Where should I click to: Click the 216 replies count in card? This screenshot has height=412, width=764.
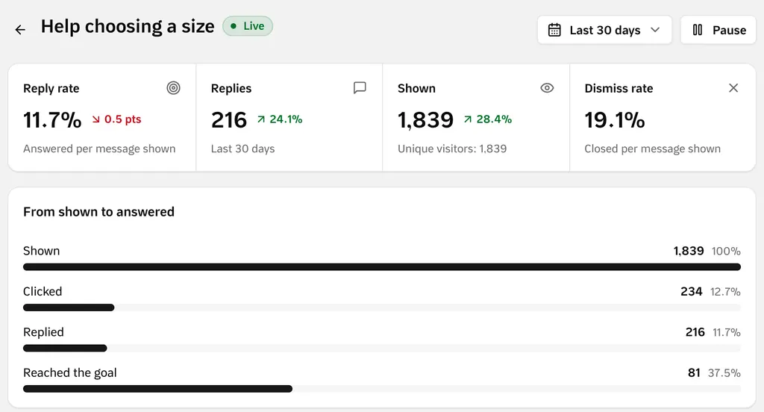(x=229, y=119)
